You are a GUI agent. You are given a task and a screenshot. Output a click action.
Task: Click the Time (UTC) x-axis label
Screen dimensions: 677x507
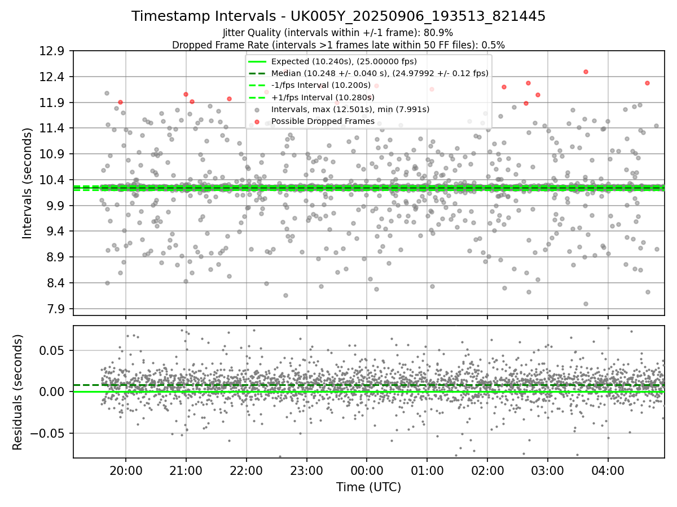(x=368, y=487)
